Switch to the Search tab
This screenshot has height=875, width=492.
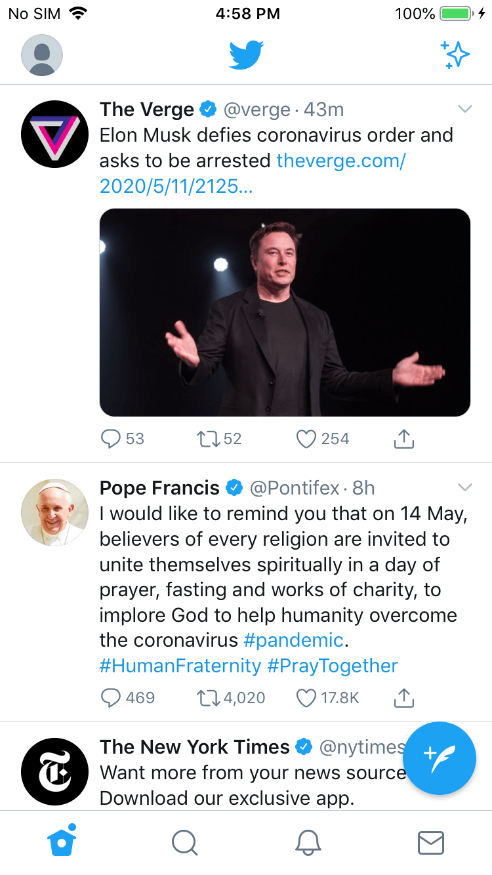click(x=184, y=842)
